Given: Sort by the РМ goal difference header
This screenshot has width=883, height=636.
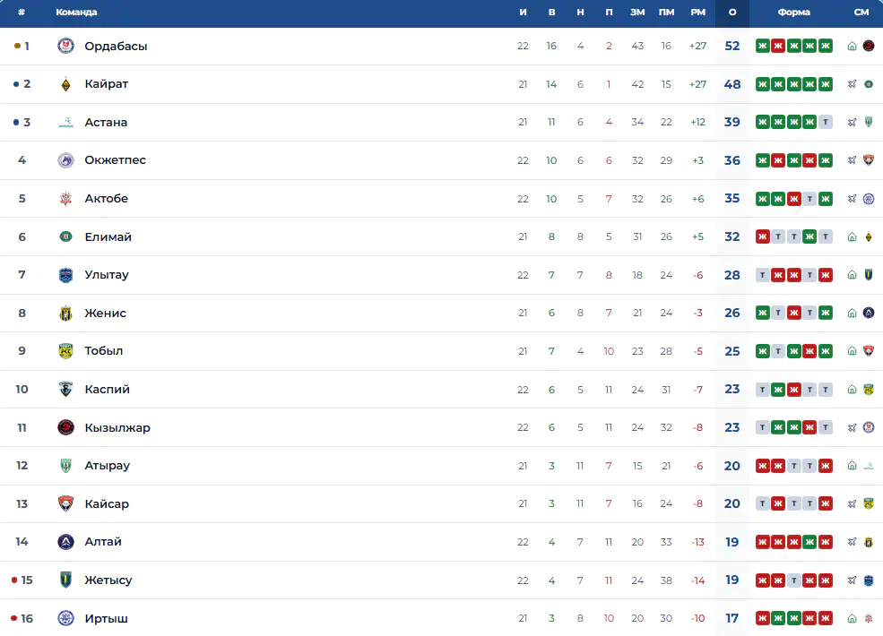Looking at the screenshot, I should 697,13.
